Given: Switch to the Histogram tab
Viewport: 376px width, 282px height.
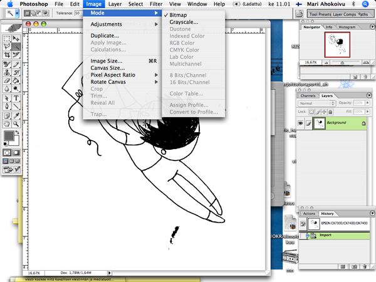Looking at the screenshot, I should tap(347, 27).
